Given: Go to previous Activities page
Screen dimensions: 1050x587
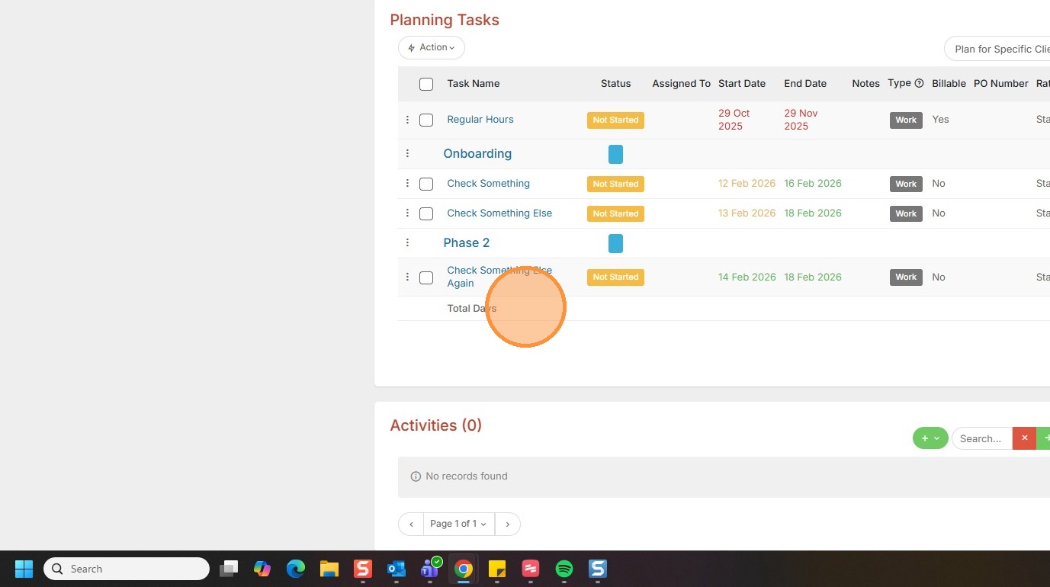Looking at the screenshot, I should coord(411,524).
